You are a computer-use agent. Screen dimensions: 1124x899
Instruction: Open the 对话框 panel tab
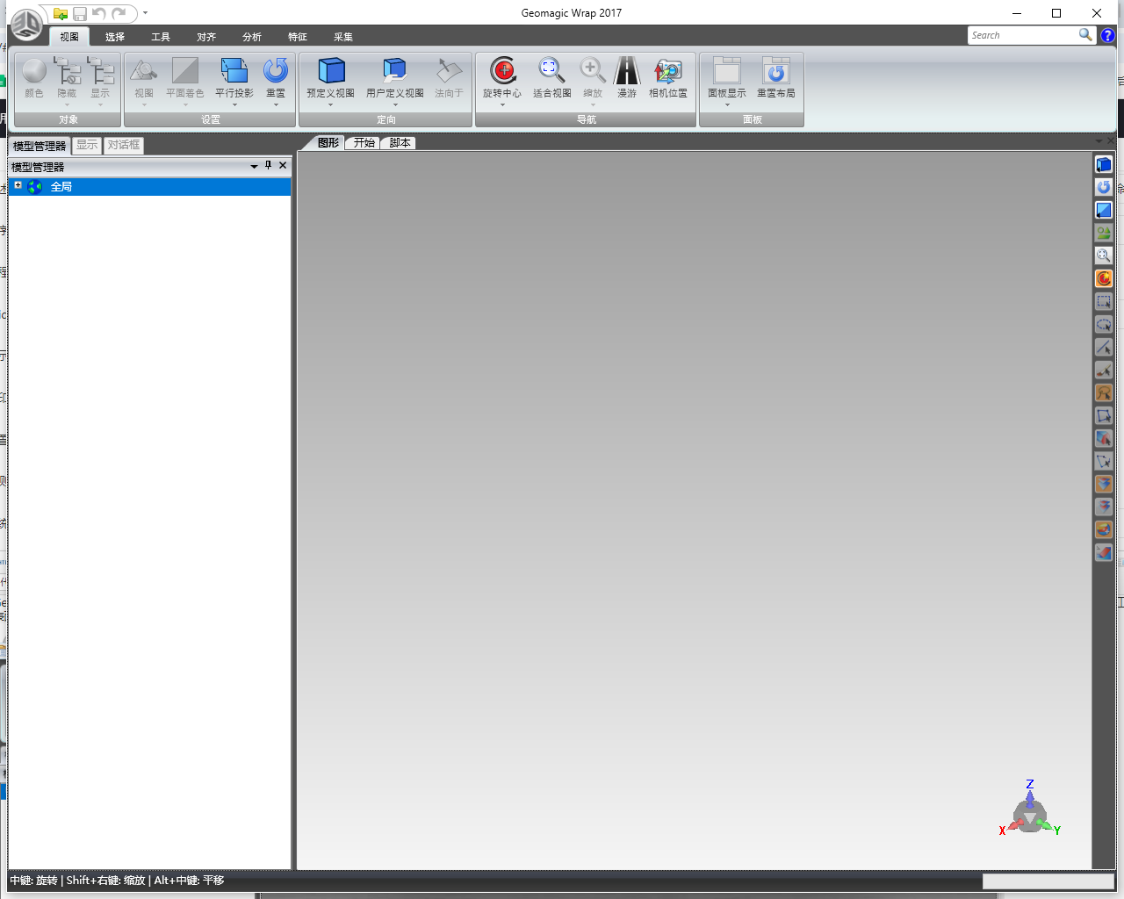124,145
